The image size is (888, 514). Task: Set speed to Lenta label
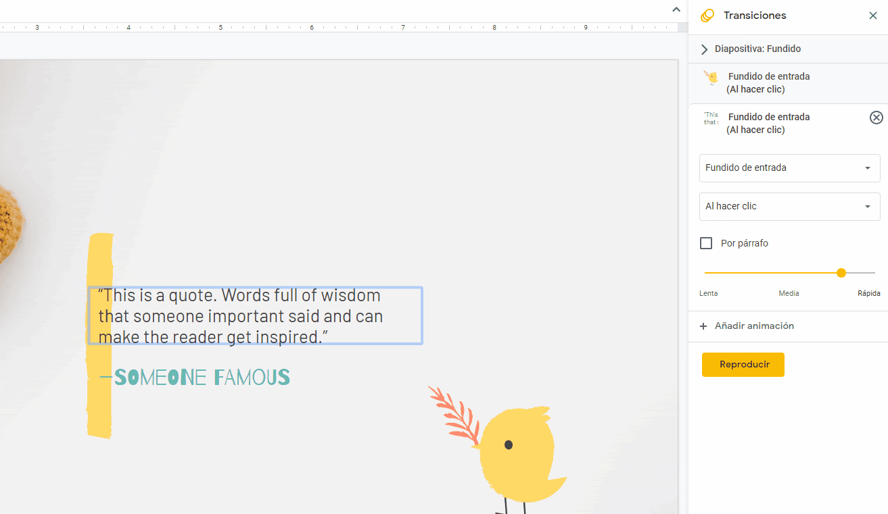[708, 293]
